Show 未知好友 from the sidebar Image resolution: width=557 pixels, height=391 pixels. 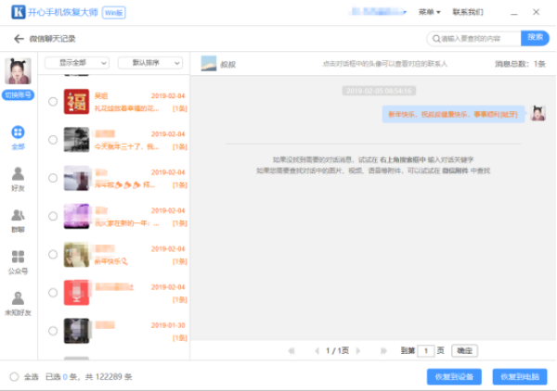18,303
